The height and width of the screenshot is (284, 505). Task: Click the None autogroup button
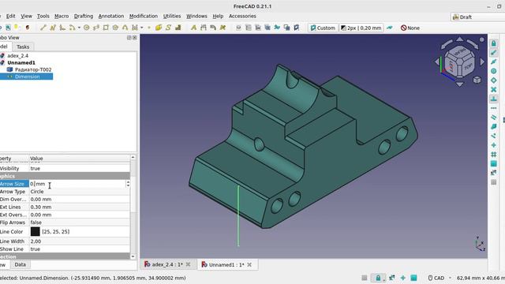tap(410, 28)
